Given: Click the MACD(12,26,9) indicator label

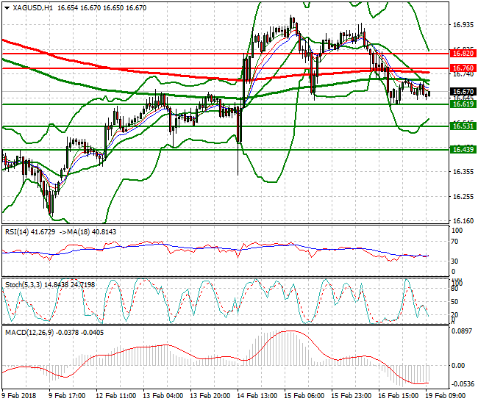Looking at the screenshot, I should (29, 333).
